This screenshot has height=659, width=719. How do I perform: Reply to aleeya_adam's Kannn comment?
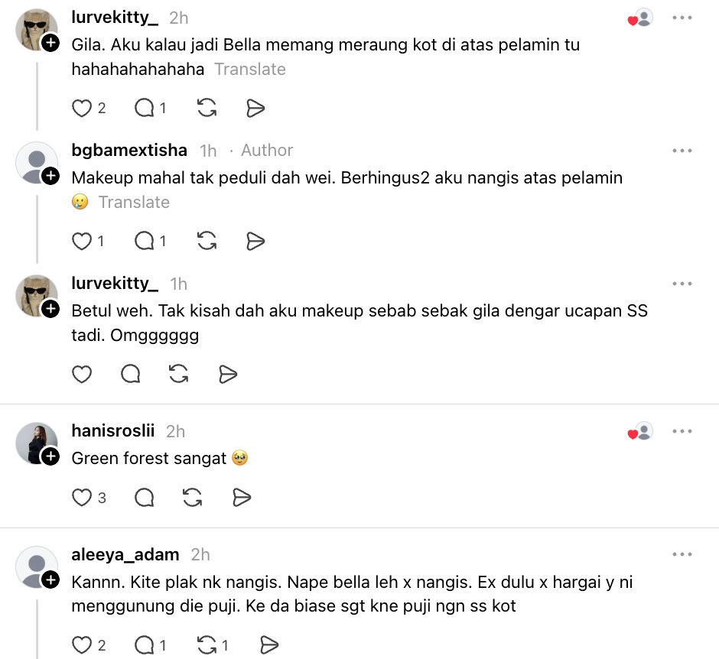coord(145,644)
